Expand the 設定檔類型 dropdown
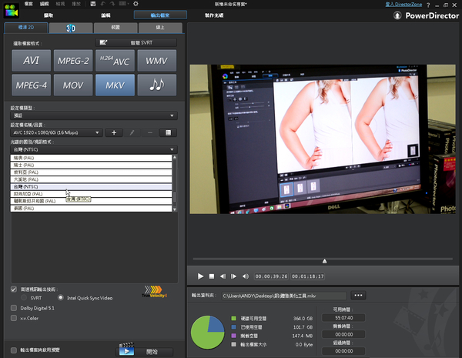The height and width of the screenshot is (358, 462). coord(92,115)
